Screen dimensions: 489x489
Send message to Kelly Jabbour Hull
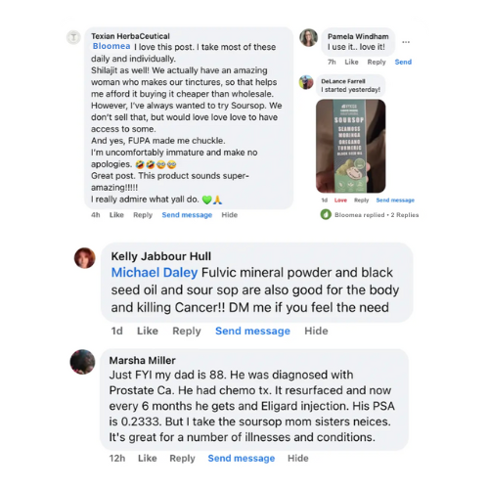[x=252, y=331]
